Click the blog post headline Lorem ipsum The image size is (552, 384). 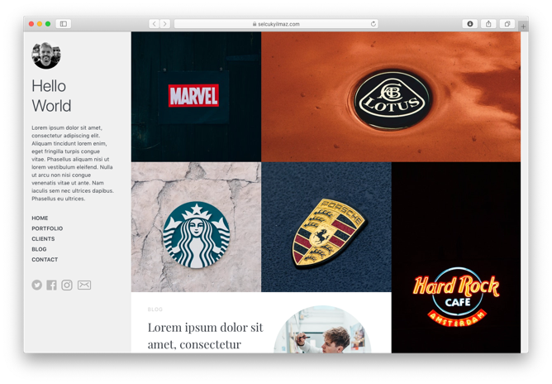point(205,336)
